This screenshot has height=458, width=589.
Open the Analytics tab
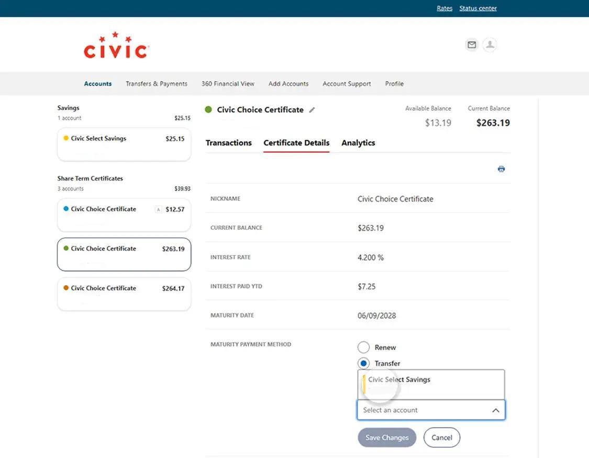358,142
